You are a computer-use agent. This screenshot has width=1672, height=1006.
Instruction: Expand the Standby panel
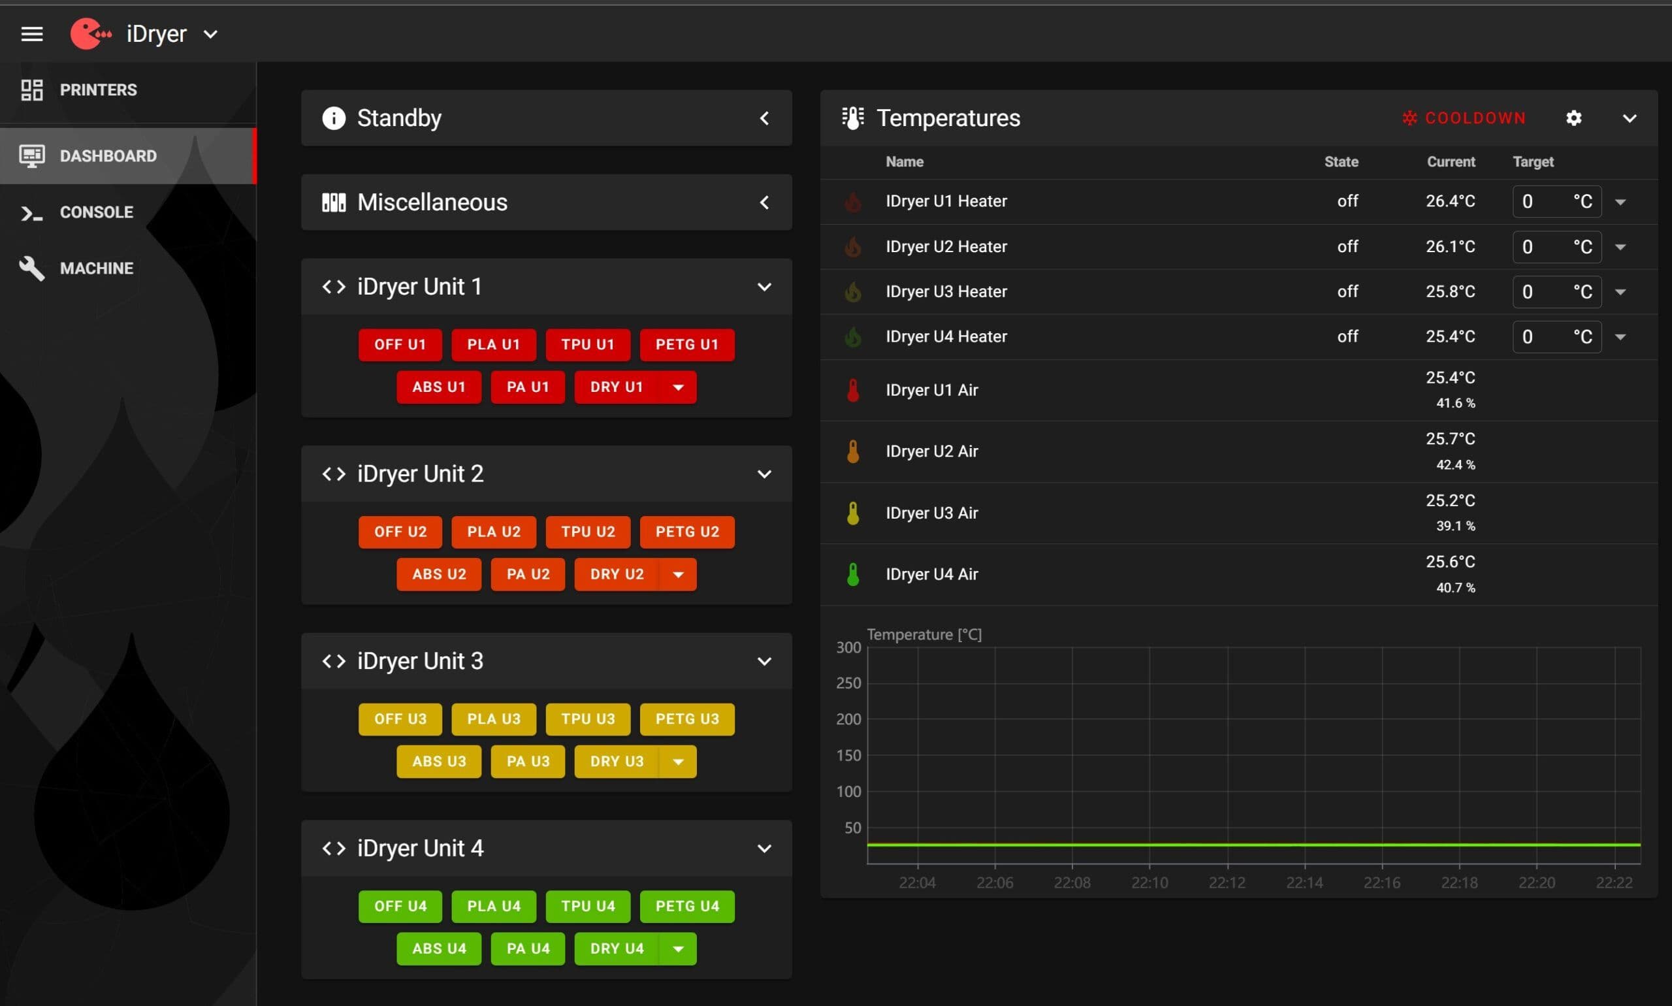[765, 118]
